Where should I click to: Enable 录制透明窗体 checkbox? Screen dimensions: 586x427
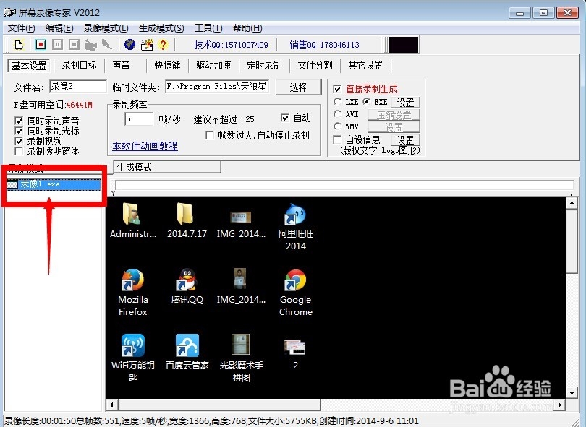click(19, 151)
